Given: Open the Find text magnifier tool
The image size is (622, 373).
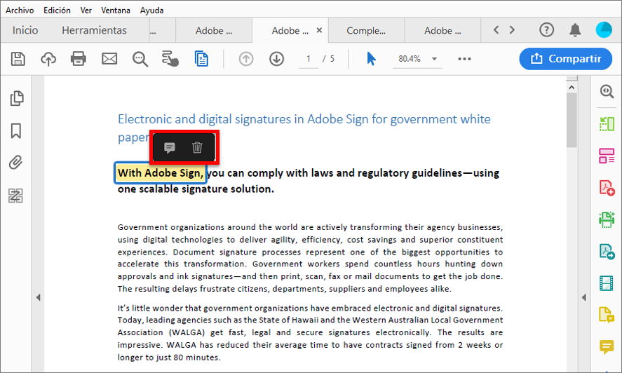Looking at the screenshot, I should (x=140, y=59).
